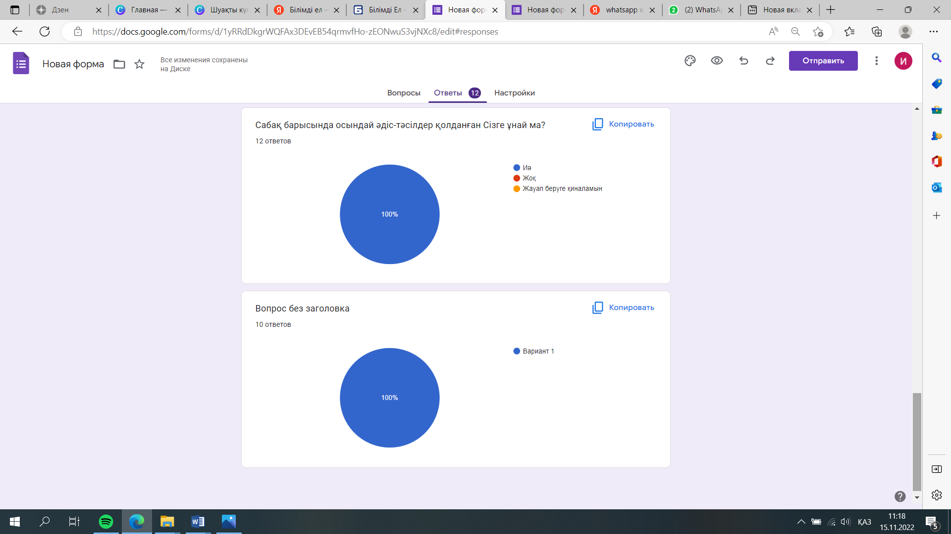
Task: Click the undo arrow icon
Action: tap(743, 61)
